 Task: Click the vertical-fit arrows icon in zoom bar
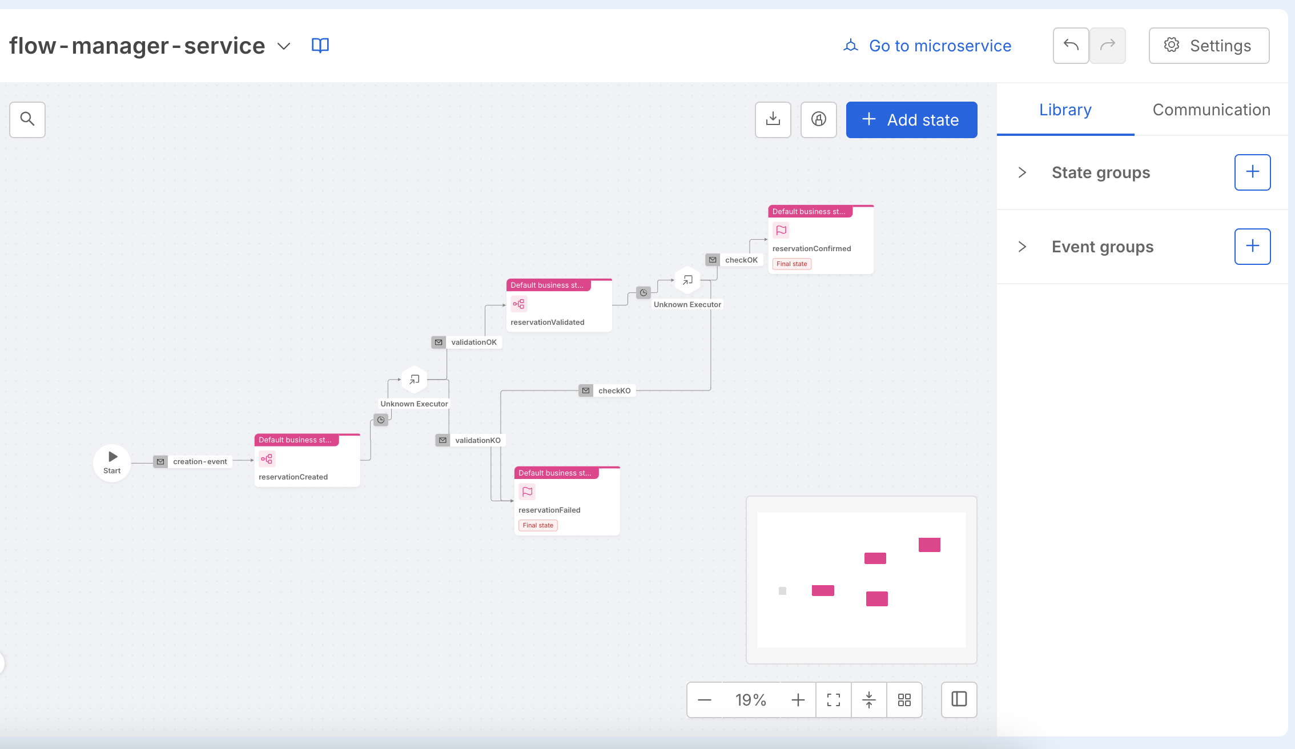[x=868, y=700]
